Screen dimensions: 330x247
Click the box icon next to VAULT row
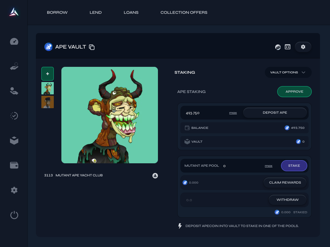[x=187, y=142]
